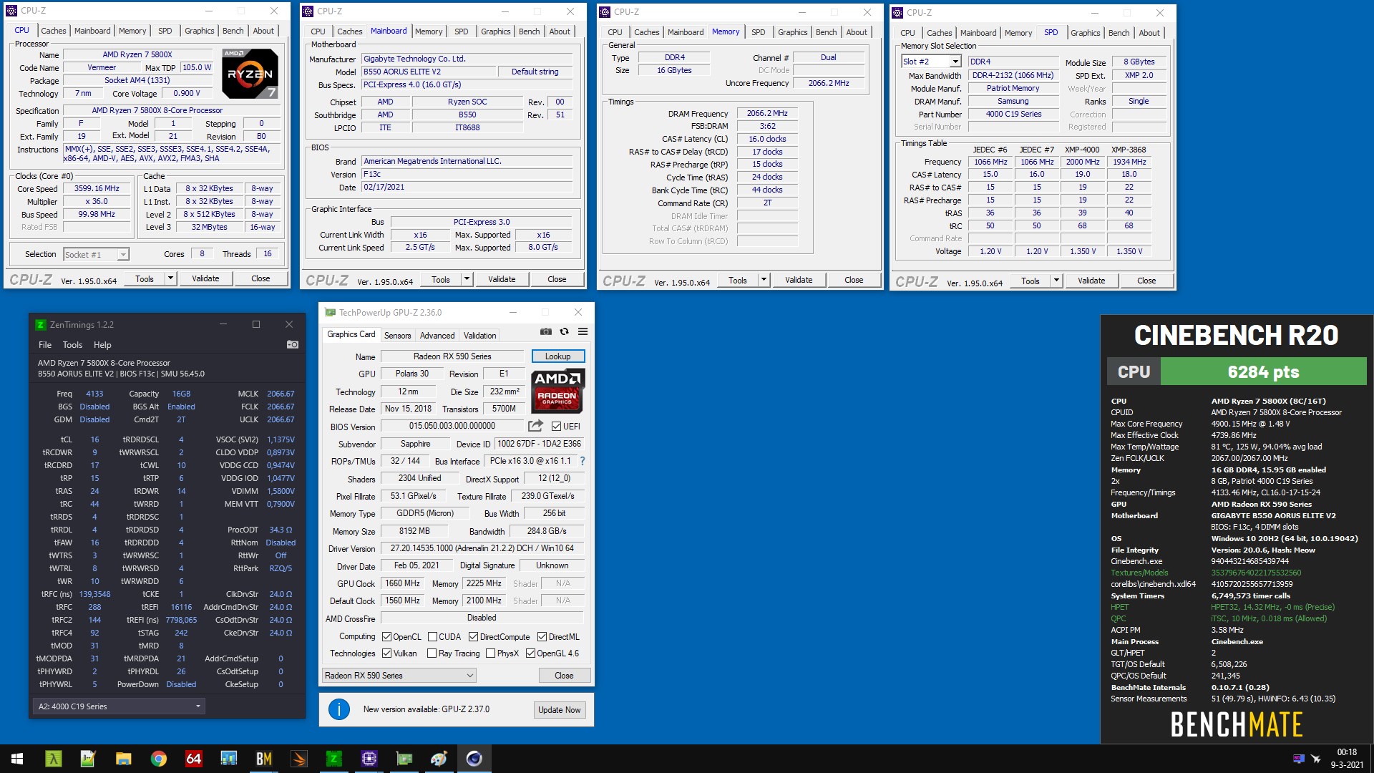Click the system tray display icon
The height and width of the screenshot is (773, 1374).
pos(1298,759)
